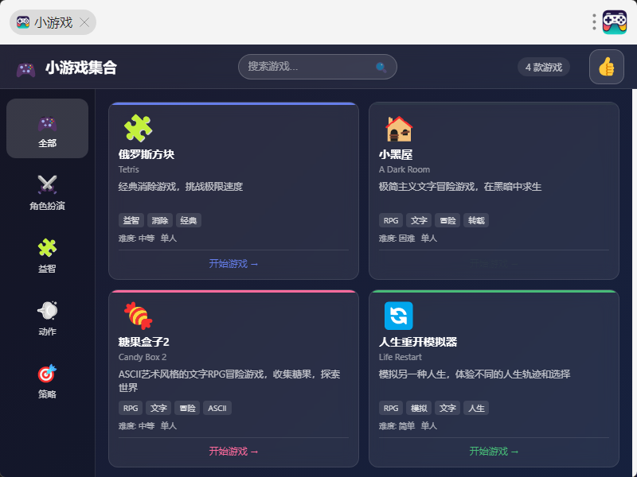Screen dimensions: 637x477
Task: Click the Tetris subtitle text
Action: (129, 169)
